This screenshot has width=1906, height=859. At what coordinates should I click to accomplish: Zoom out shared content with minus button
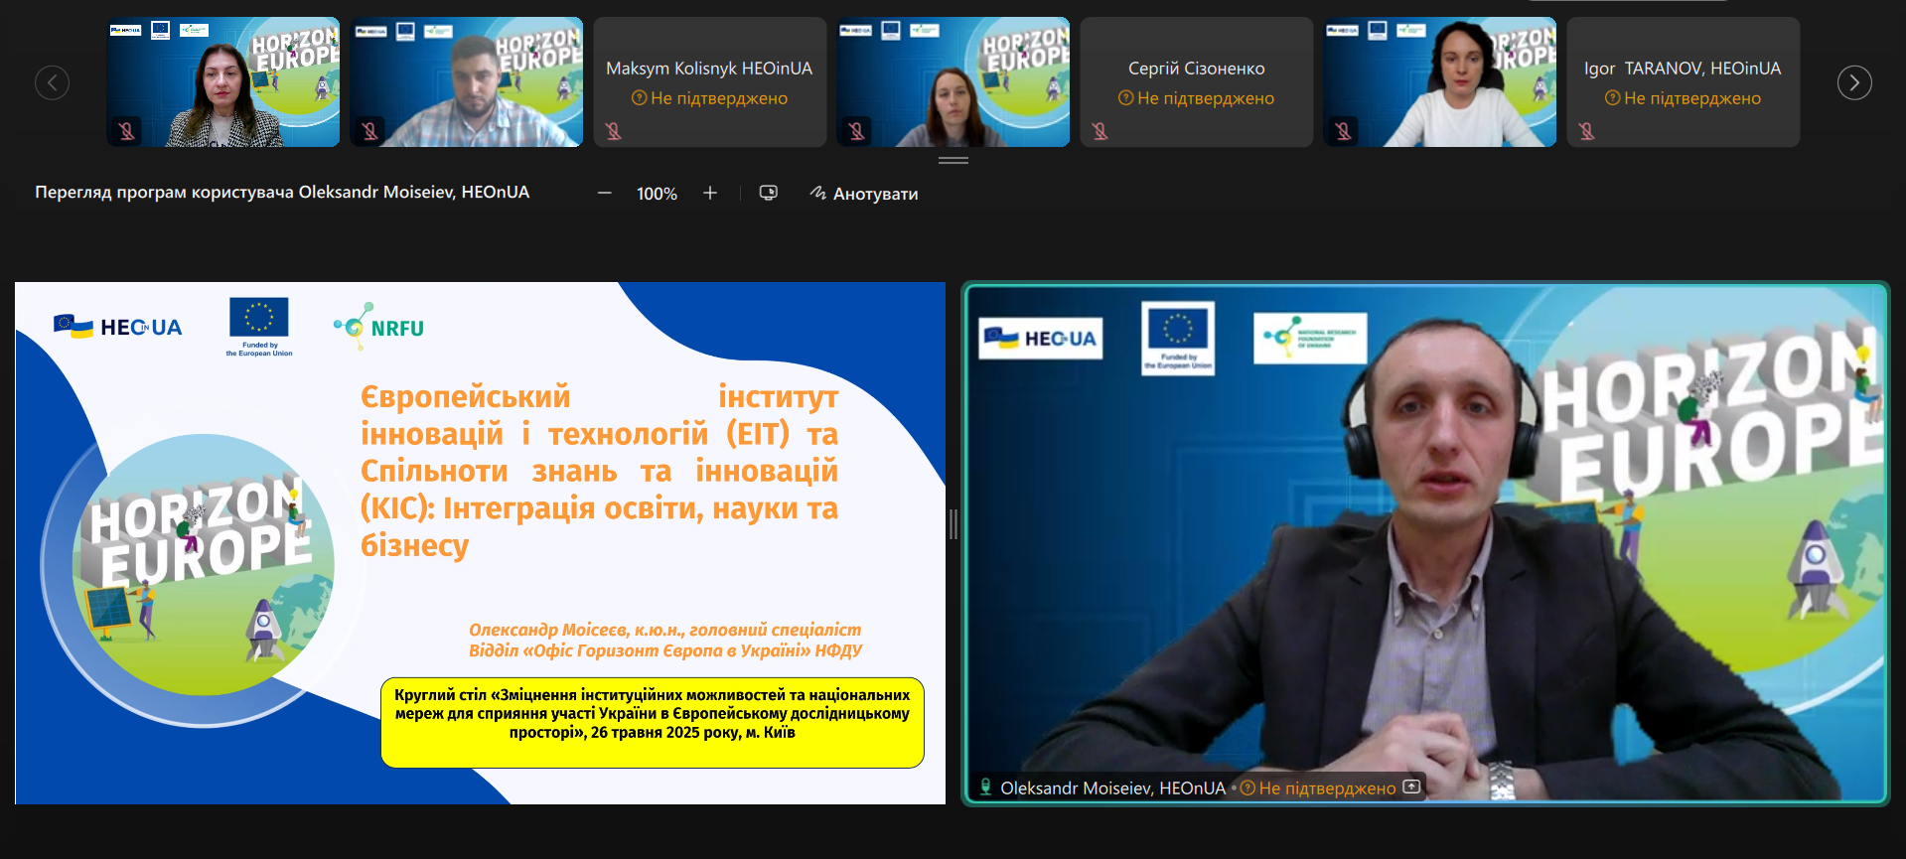pyautogui.click(x=604, y=194)
